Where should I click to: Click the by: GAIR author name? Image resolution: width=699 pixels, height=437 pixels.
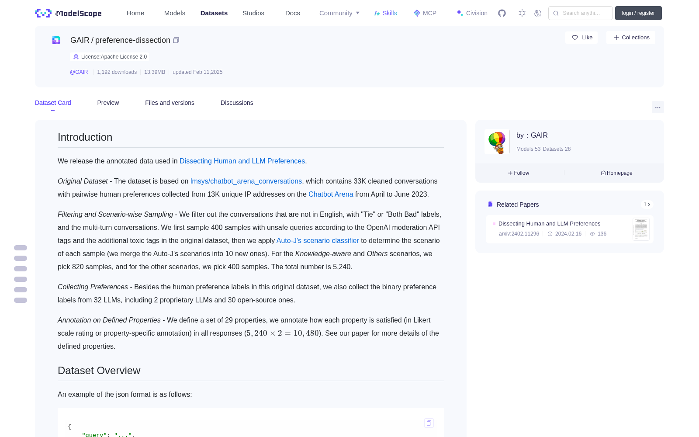(x=532, y=135)
